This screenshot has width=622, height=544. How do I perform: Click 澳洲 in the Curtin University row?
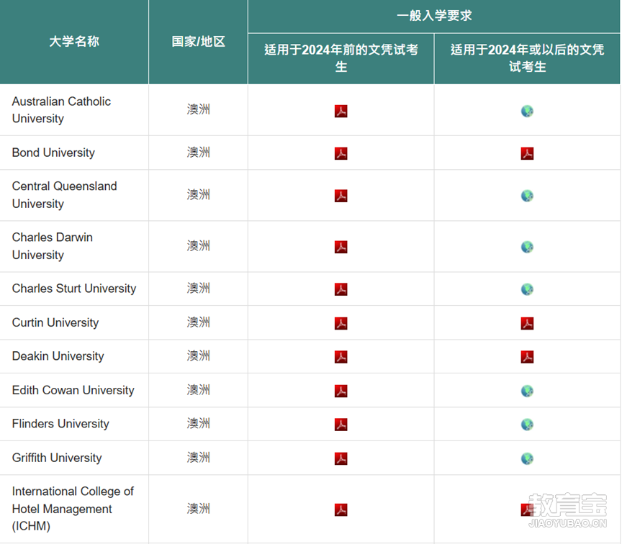[199, 322]
